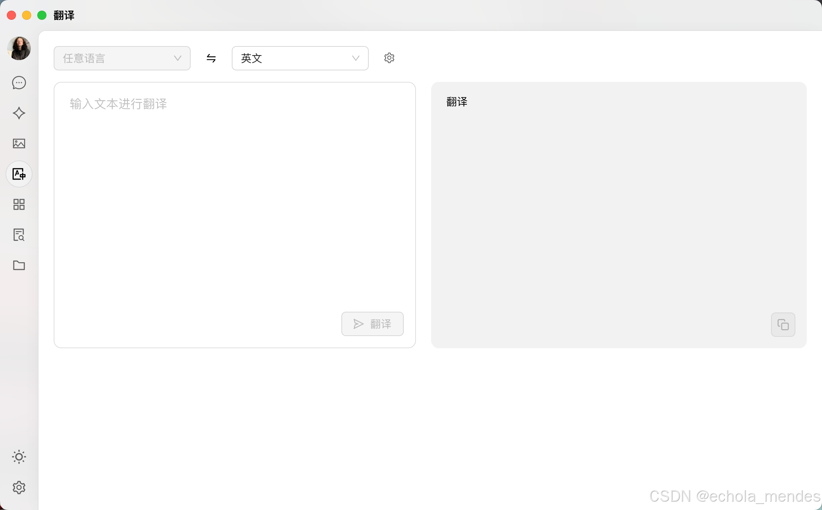The image size is (822, 510).
Task: Toggle light/dark theme sun icon
Action: coord(19,457)
